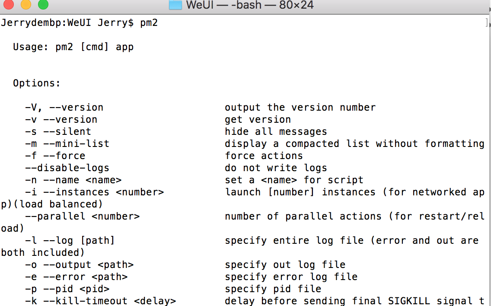The height and width of the screenshot is (306, 491).
Task: Click the "-V, --version" option text
Action: point(64,108)
